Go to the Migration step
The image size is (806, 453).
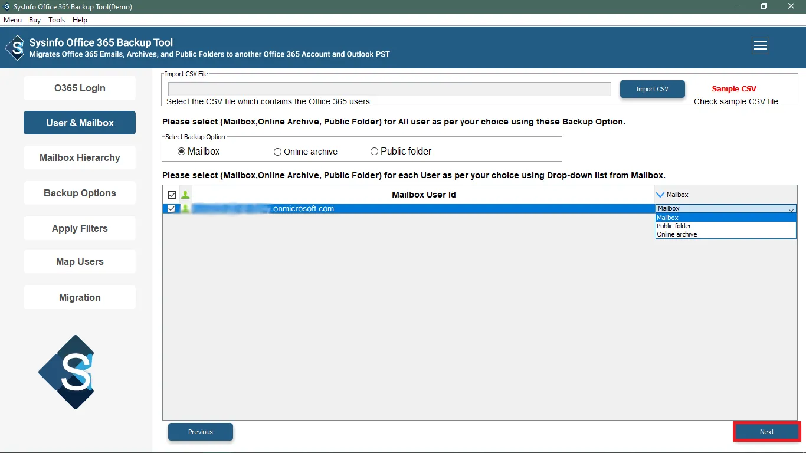tap(80, 297)
